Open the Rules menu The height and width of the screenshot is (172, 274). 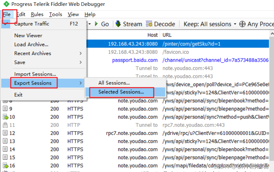[37, 14]
